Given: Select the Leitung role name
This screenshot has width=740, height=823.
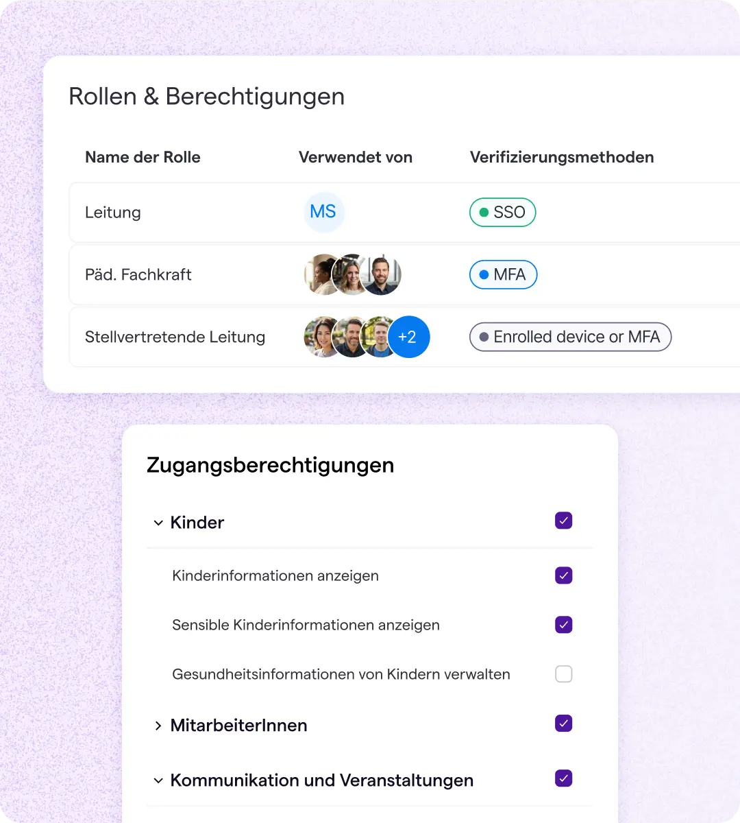Looking at the screenshot, I should tap(113, 213).
